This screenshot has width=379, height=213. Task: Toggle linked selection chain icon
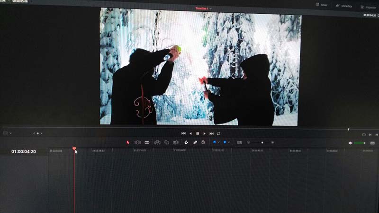(195, 142)
